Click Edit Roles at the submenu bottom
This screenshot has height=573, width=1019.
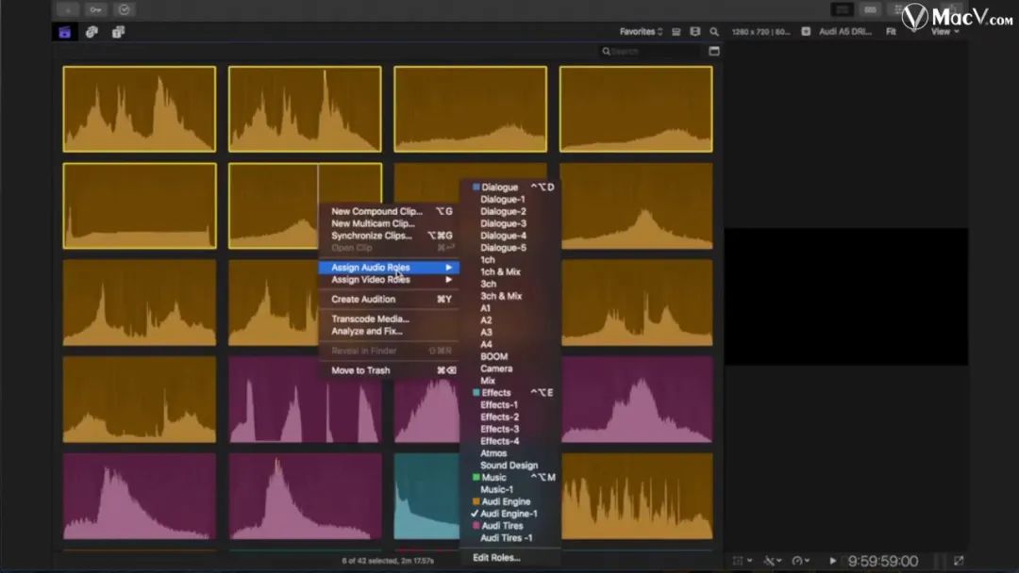[510, 557]
